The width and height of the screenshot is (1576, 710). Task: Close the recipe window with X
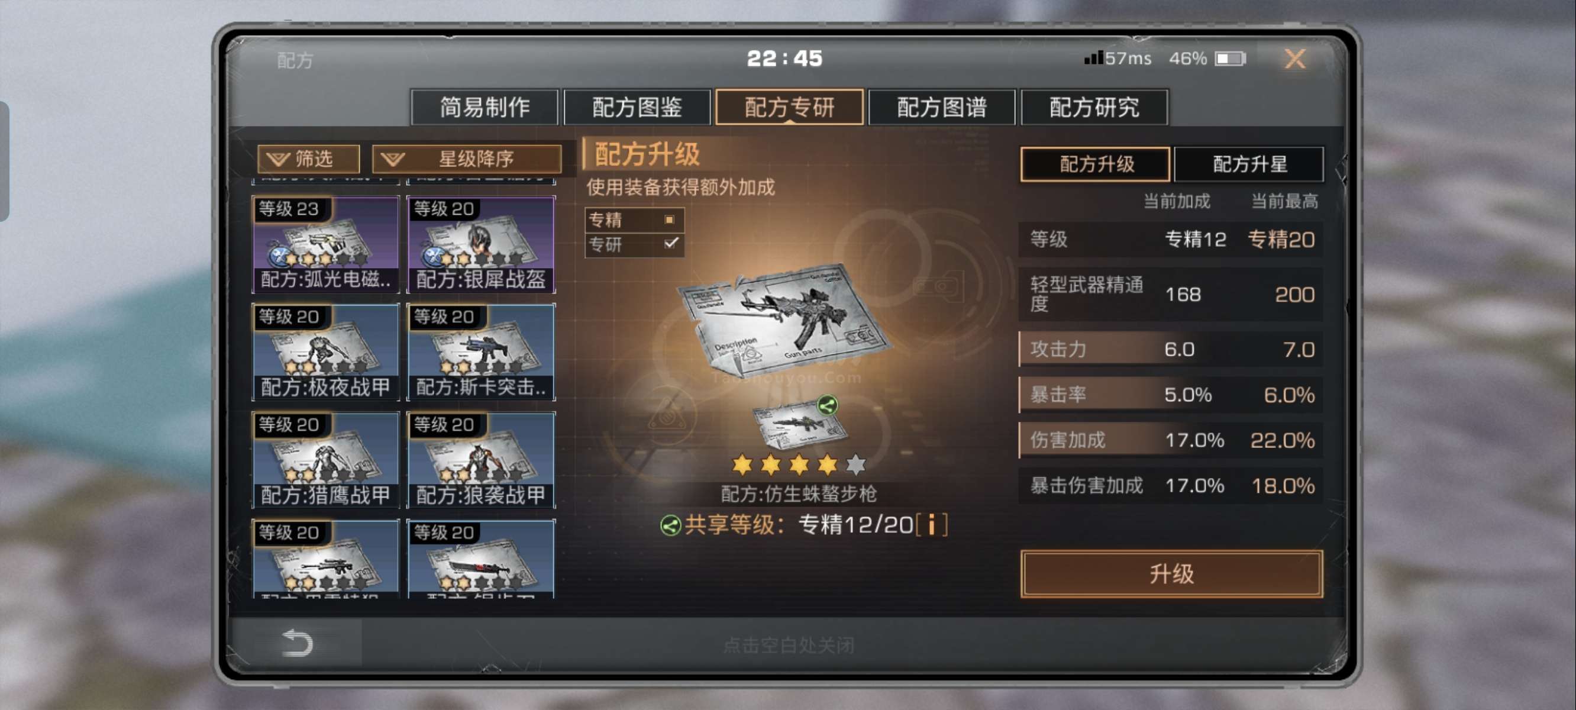point(1294,59)
